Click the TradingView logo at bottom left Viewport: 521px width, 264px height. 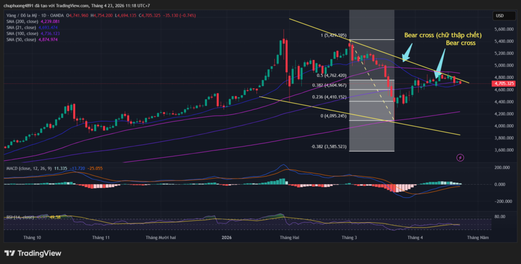click(33, 253)
